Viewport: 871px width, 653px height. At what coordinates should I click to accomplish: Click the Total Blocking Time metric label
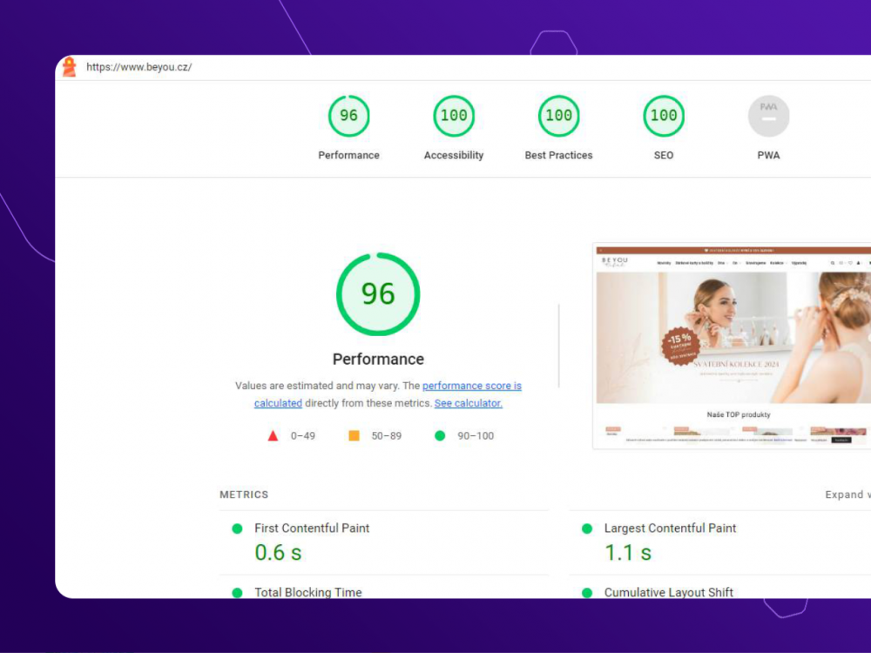(307, 592)
